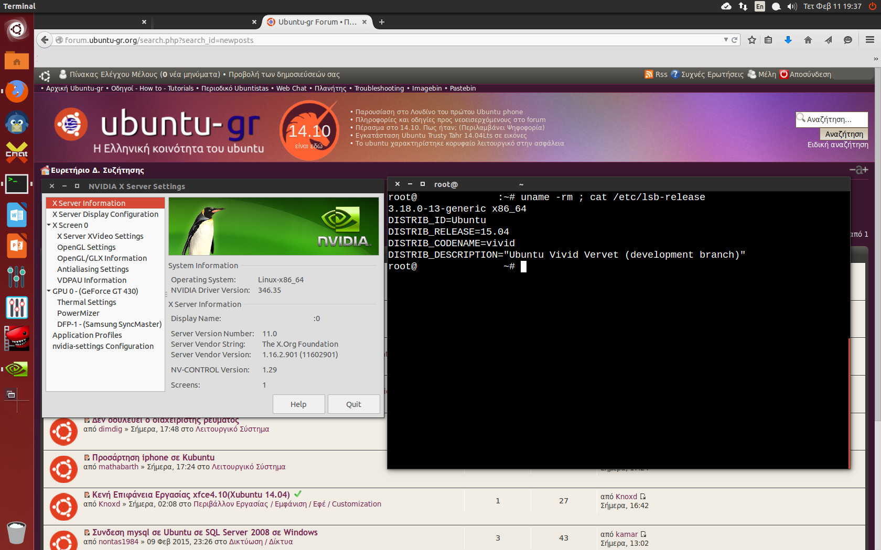This screenshot has height=550, width=881.
Task: Open the Pastebin nav link
Action: point(463,89)
